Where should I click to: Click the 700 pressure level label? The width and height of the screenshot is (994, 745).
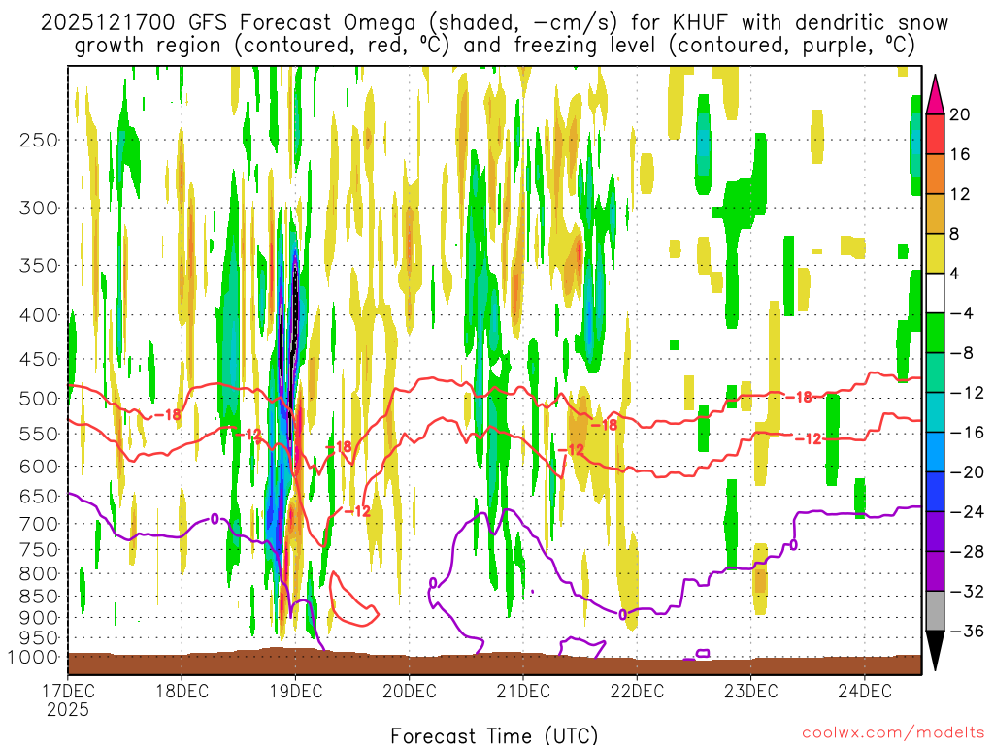(39, 524)
